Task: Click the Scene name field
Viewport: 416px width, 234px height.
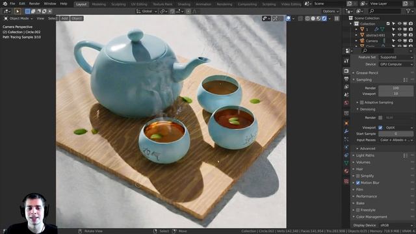Action: 328,4
